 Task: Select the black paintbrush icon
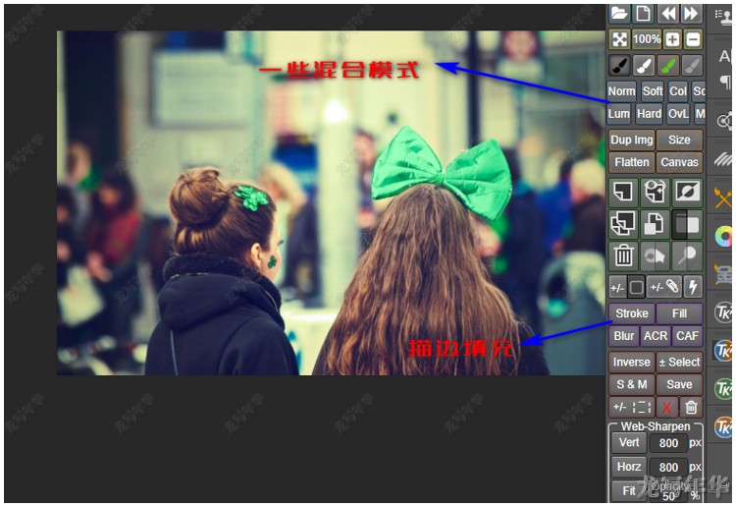619,66
